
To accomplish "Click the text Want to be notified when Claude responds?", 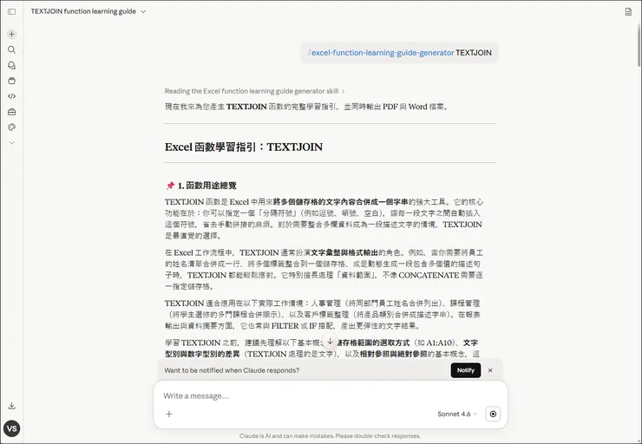I will click(x=232, y=370).
